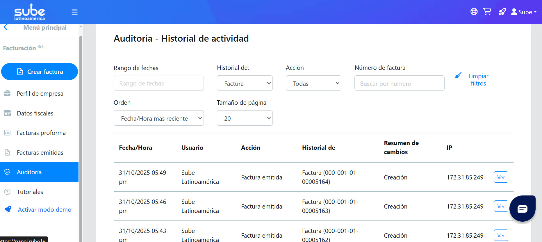Open the hamburger menu in header
The height and width of the screenshot is (242, 542).
coord(74,12)
